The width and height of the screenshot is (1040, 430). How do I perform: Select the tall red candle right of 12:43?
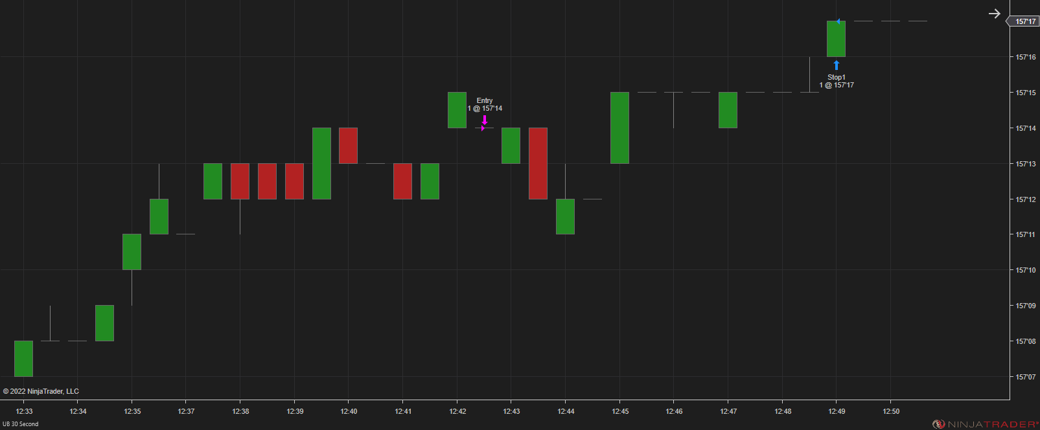click(538, 163)
